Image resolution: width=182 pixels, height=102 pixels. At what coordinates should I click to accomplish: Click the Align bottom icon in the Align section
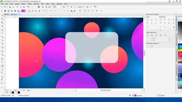pos(156,23)
